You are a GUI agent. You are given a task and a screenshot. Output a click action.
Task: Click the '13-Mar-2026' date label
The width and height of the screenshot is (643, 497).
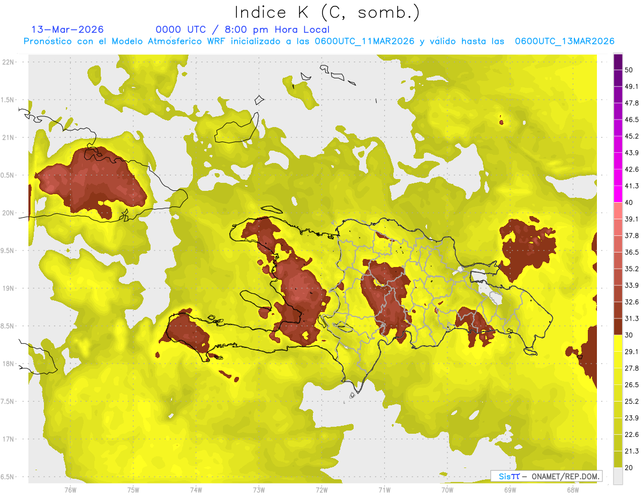68,29
